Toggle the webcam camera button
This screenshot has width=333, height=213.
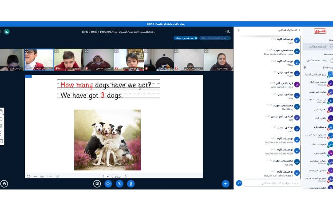click(x=108, y=183)
